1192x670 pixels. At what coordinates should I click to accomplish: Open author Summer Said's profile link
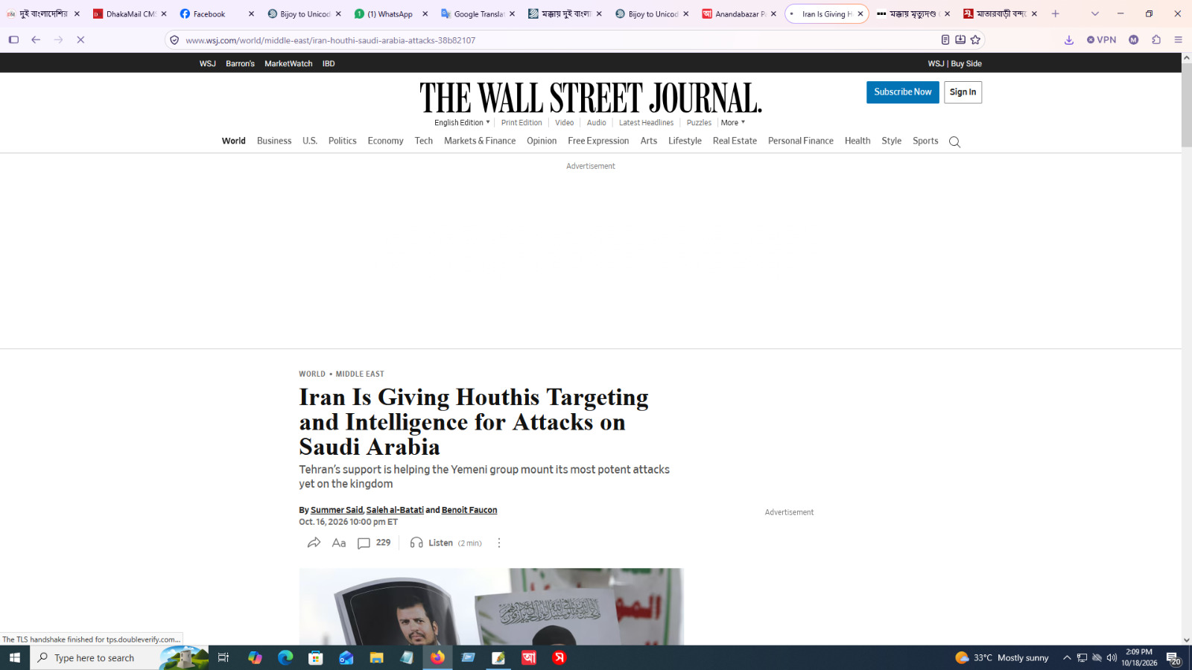coord(337,510)
